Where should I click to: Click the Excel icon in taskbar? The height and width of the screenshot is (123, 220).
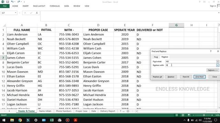click(x=52, y=120)
